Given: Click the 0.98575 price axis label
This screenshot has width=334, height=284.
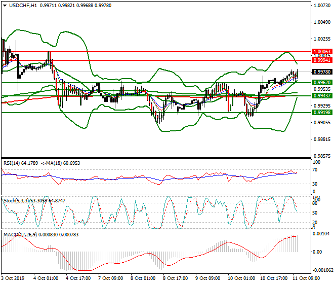Looking at the screenshot, I should pyautogui.click(x=322, y=156).
